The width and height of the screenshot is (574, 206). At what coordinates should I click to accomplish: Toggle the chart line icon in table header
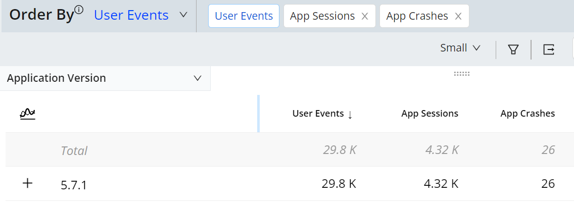[27, 114]
